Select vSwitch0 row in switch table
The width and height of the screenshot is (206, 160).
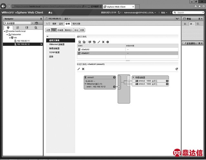128,49
